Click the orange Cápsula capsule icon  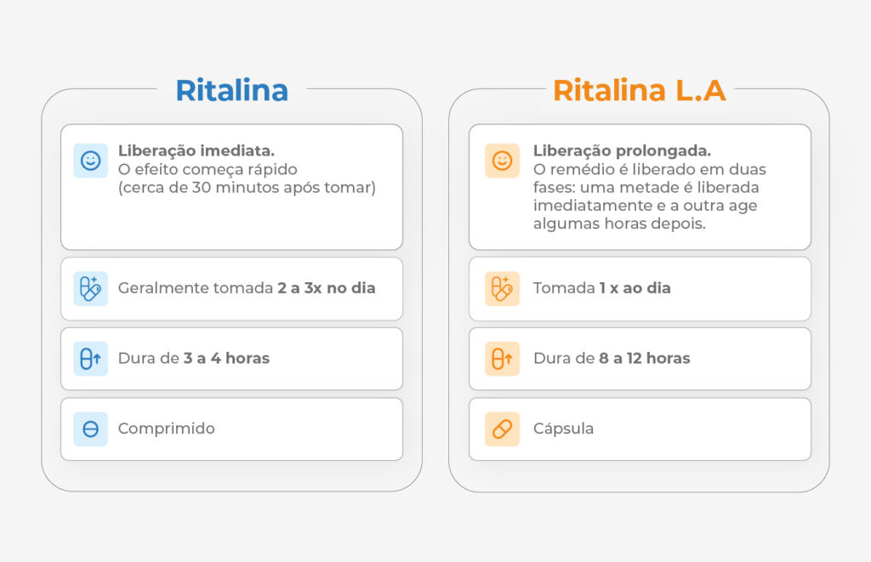tap(502, 429)
